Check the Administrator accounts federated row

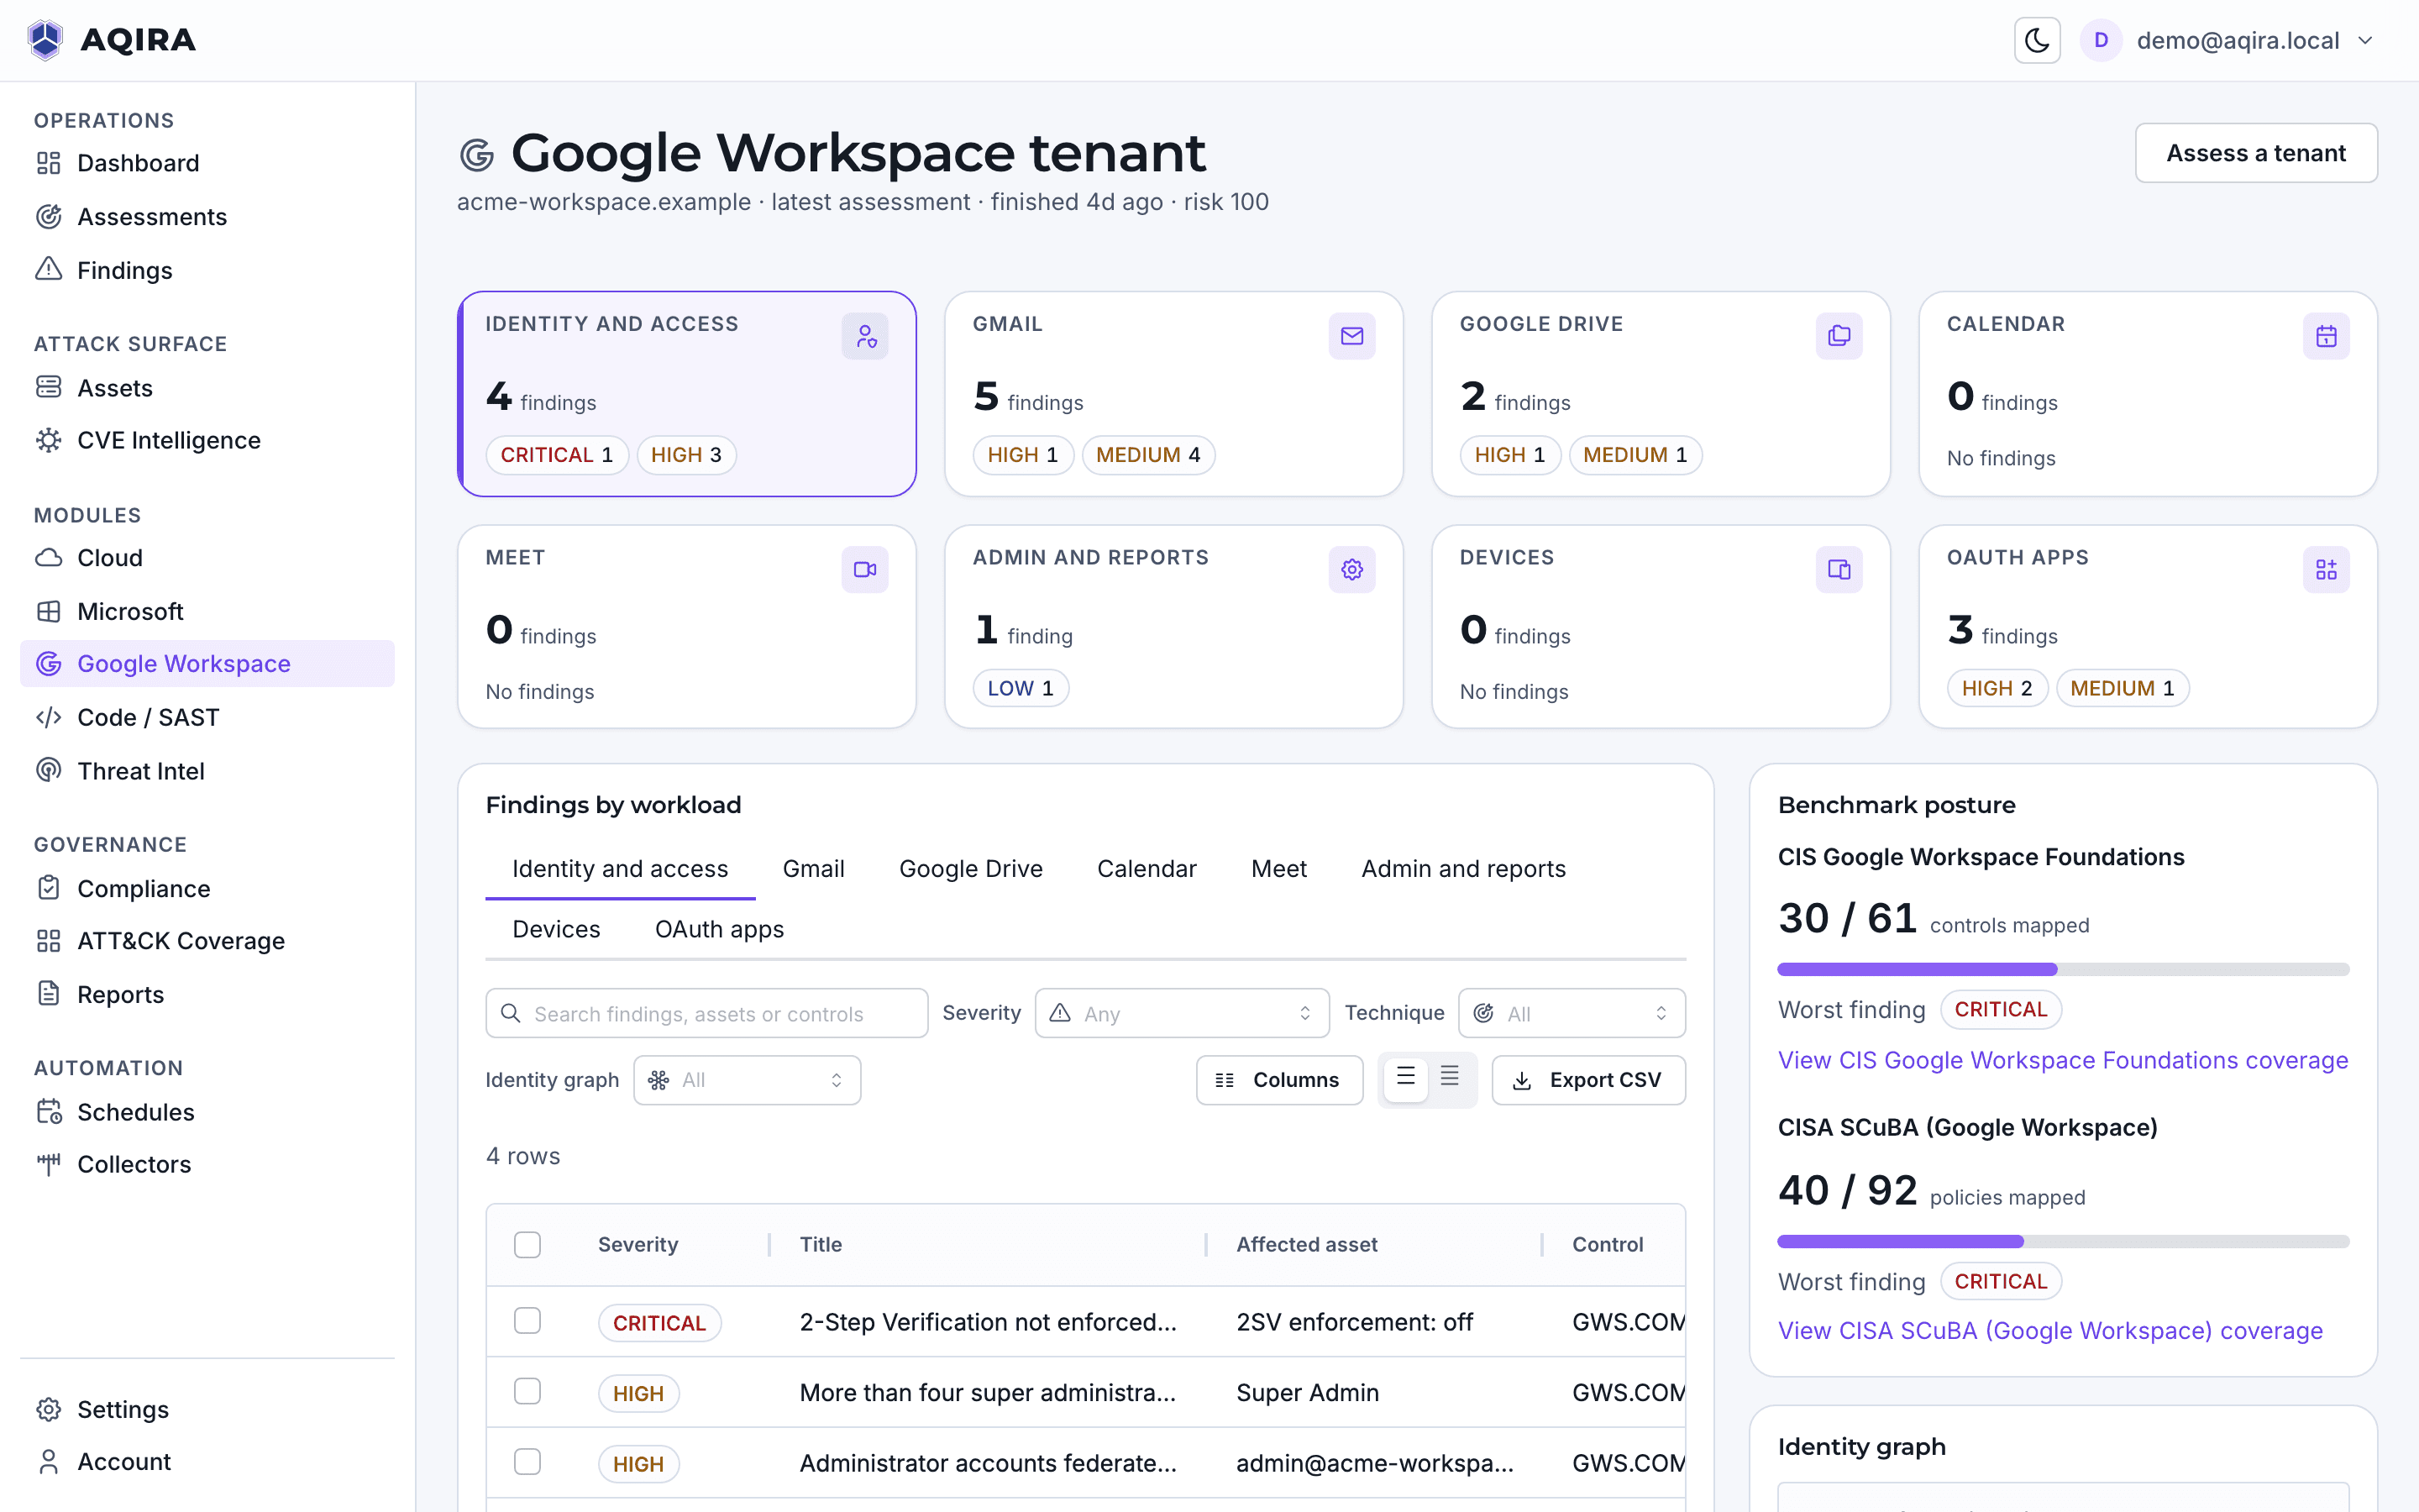527,1462
